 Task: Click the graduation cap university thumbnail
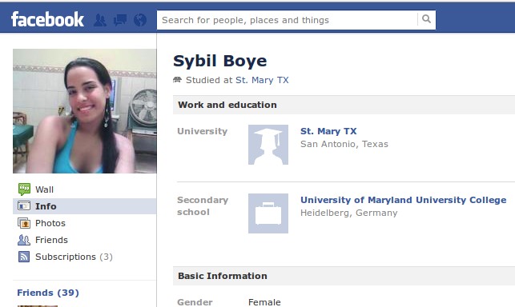268,145
